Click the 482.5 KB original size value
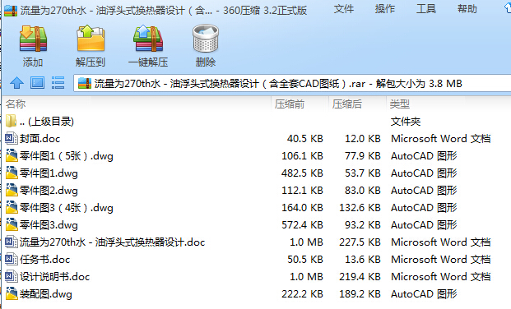The height and width of the screenshot is (309, 511). tap(302, 173)
